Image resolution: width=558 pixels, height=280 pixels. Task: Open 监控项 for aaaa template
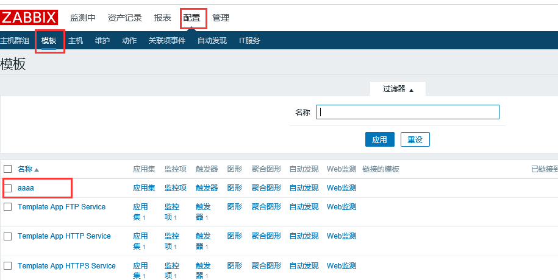tap(176, 188)
